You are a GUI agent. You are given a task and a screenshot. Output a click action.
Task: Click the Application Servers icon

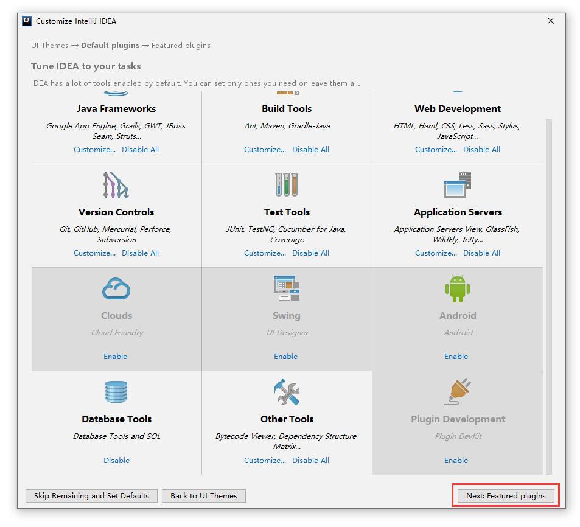[x=458, y=185]
